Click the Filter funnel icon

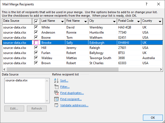(x=56, y=87)
